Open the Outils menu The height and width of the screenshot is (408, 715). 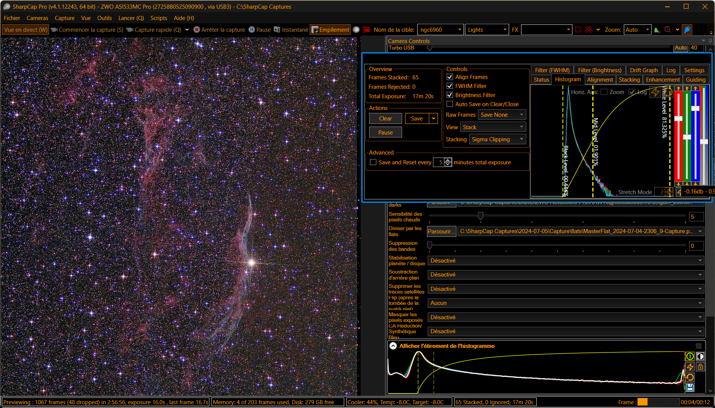coord(105,18)
